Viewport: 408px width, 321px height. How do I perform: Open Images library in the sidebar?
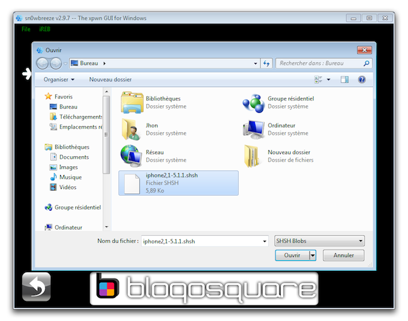(x=68, y=167)
